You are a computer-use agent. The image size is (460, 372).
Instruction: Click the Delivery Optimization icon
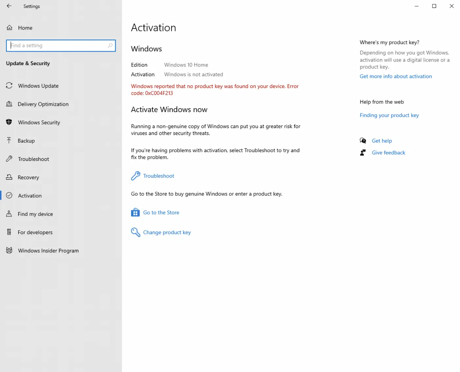9,104
